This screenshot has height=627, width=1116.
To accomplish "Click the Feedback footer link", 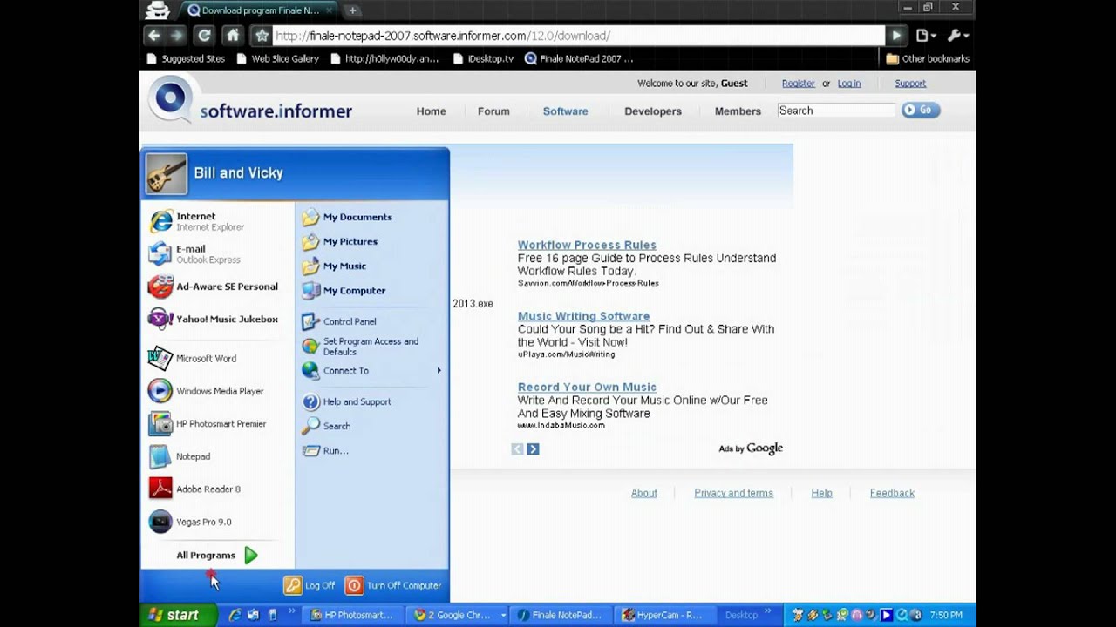I will 892,493.
